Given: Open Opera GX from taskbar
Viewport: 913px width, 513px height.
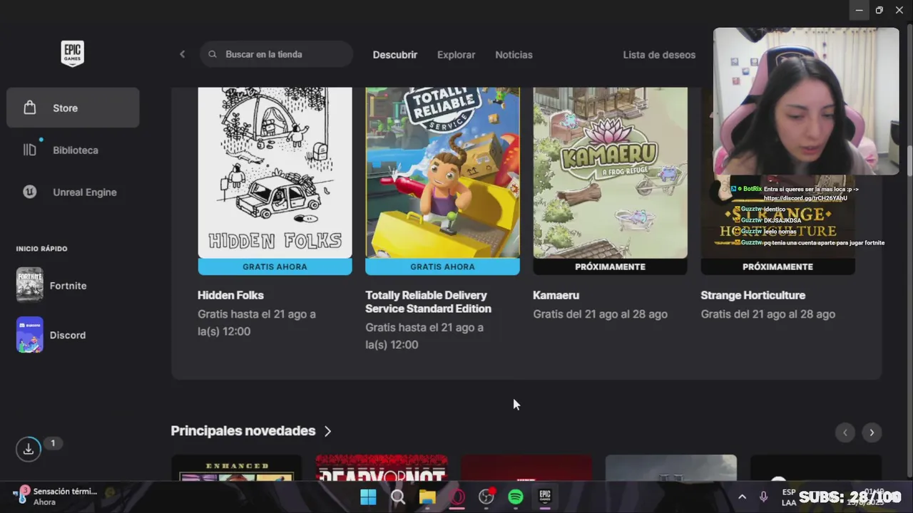Looking at the screenshot, I should click(457, 497).
